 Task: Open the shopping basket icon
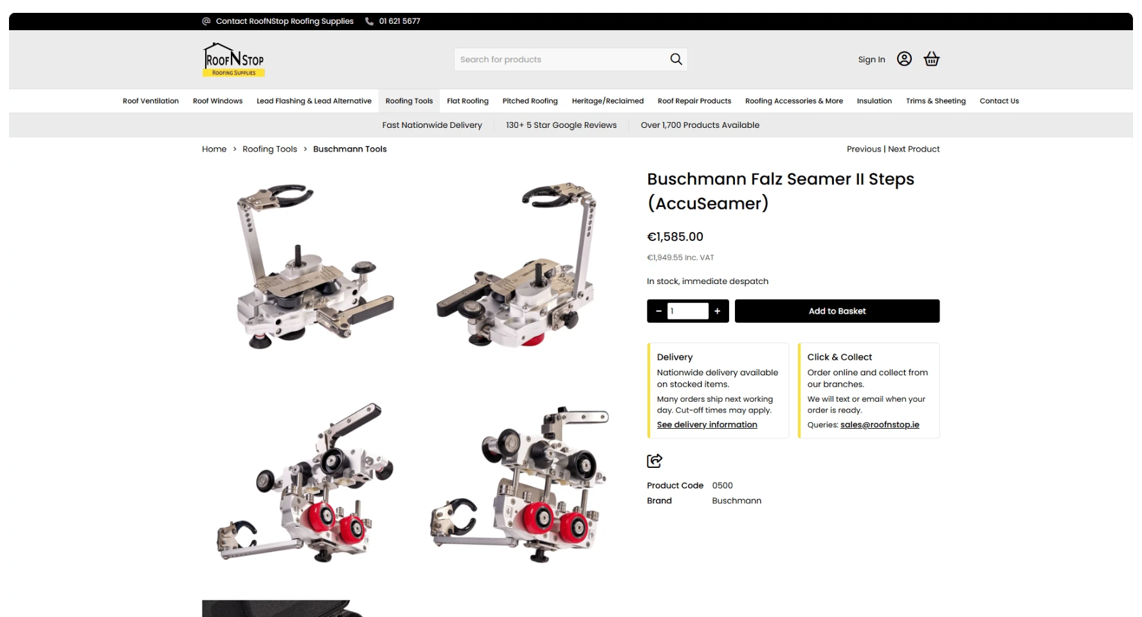pyautogui.click(x=932, y=59)
